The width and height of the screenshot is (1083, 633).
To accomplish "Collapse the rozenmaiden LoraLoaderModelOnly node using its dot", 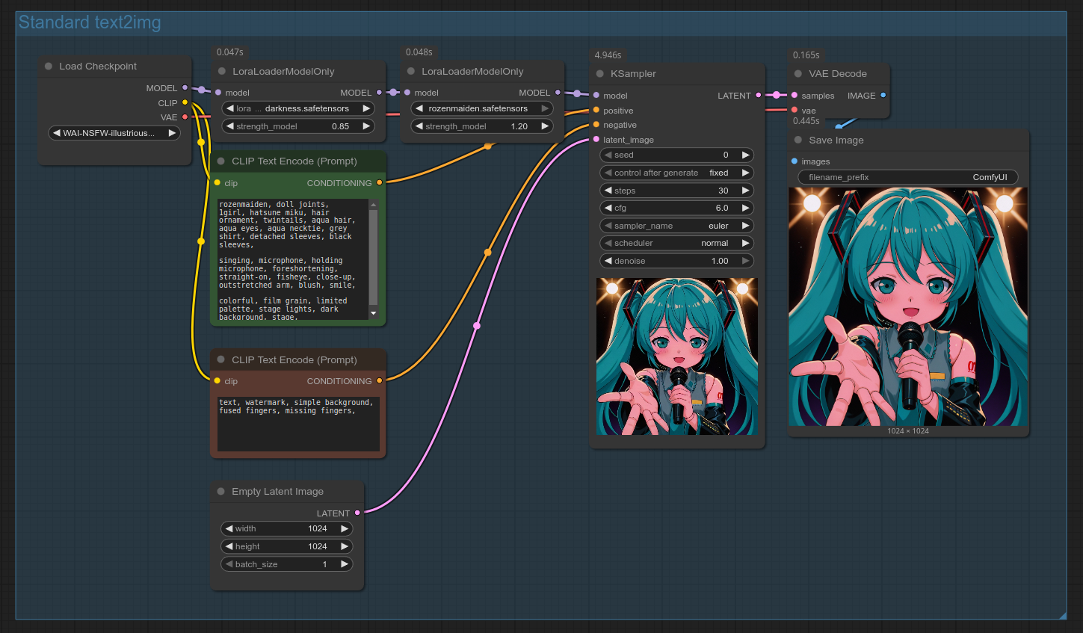I will [411, 72].
